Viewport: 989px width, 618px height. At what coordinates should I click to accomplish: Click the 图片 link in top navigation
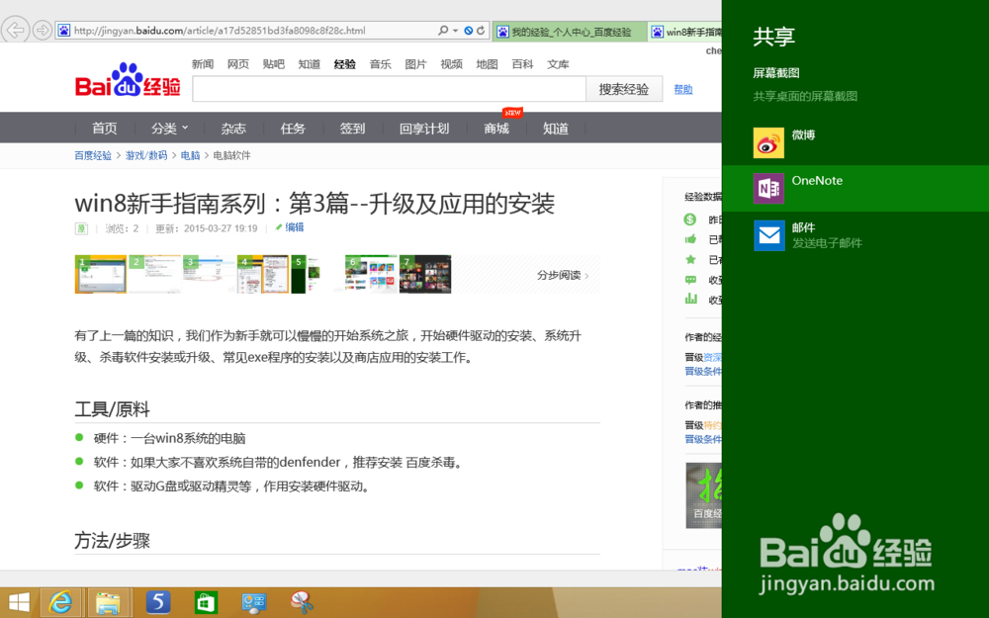415,64
